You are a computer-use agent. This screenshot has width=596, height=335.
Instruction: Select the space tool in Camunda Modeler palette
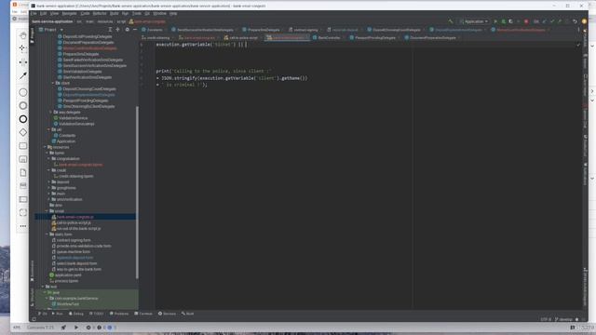click(22, 62)
